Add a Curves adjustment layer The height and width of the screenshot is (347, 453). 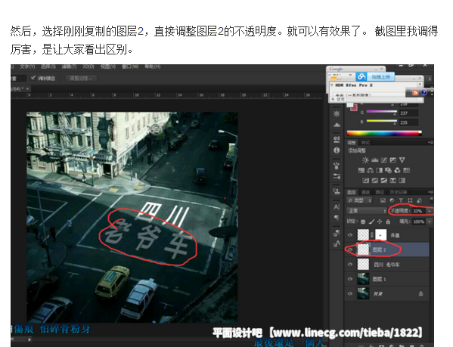pyautogui.click(x=383, y=160)
